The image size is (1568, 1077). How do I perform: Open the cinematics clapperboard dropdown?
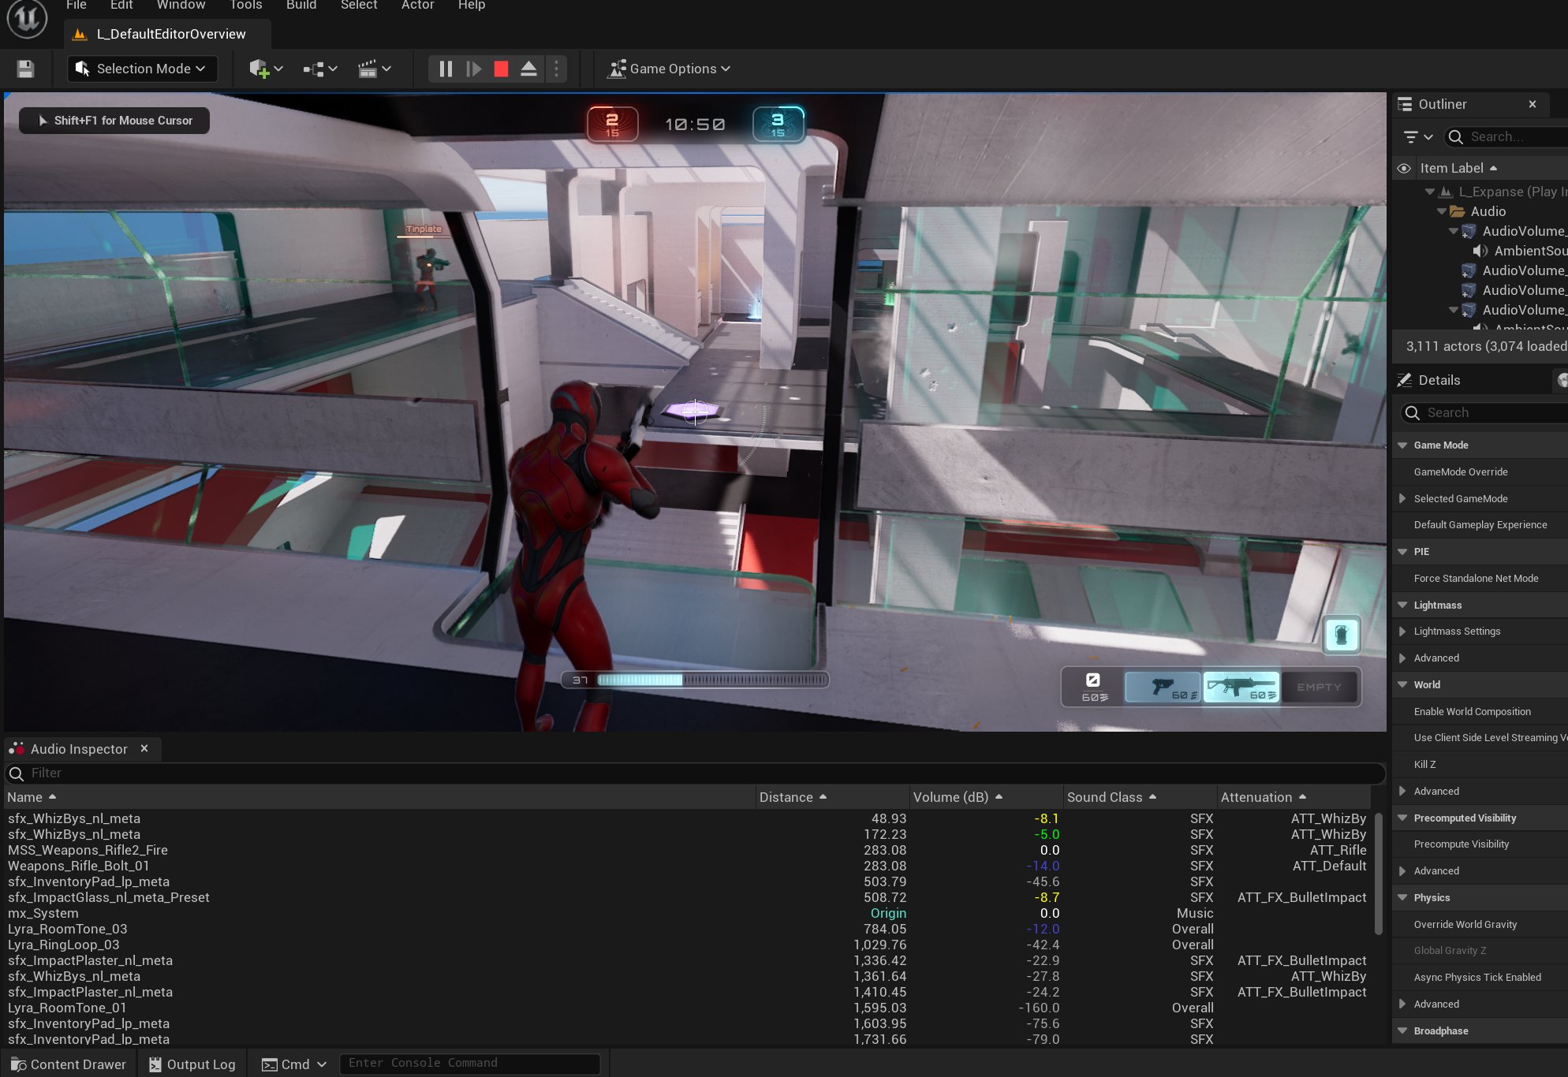click(x=374, y=69)
